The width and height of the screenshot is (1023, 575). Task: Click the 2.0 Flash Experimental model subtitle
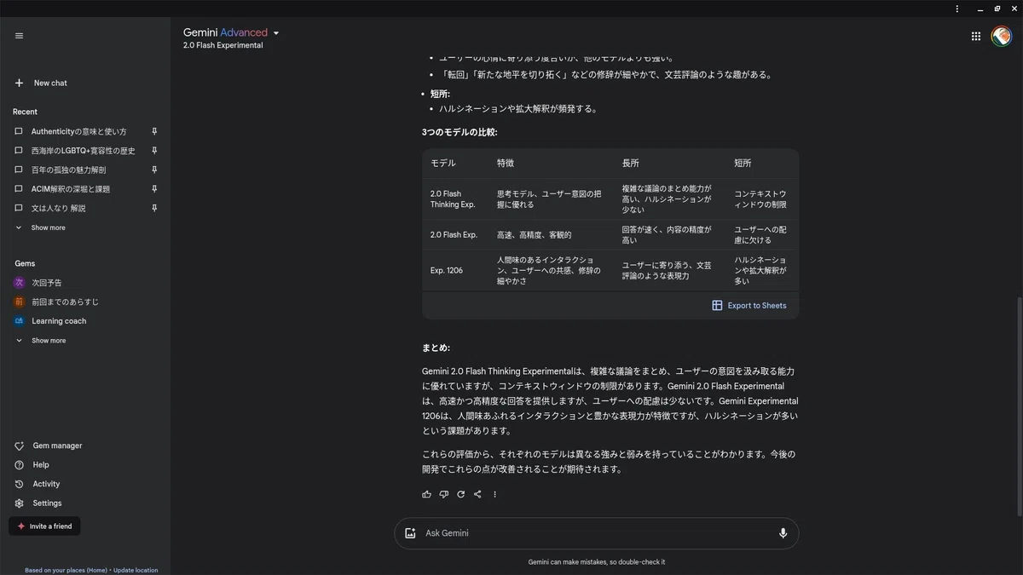[x=223, y=45]
